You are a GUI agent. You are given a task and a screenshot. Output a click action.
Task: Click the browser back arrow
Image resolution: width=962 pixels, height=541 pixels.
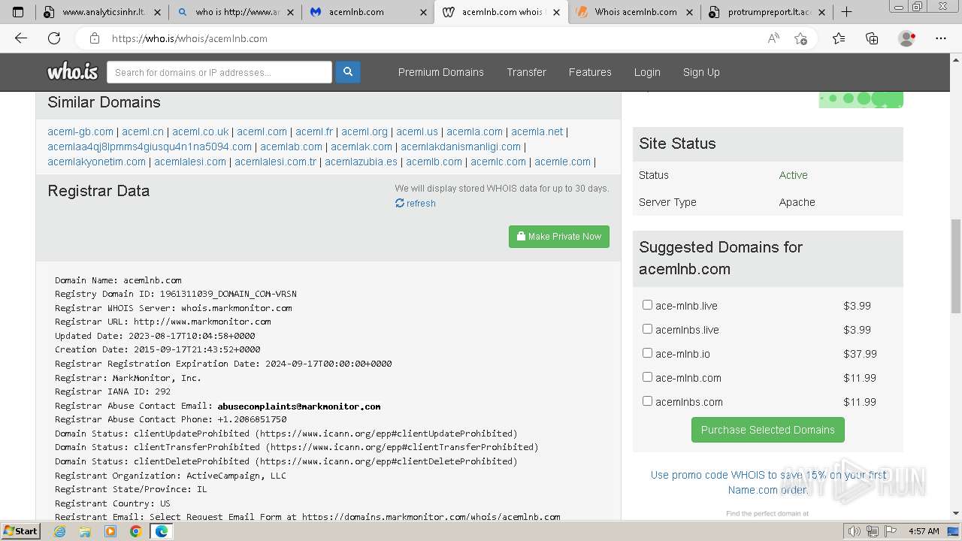[x=21, y=38]
